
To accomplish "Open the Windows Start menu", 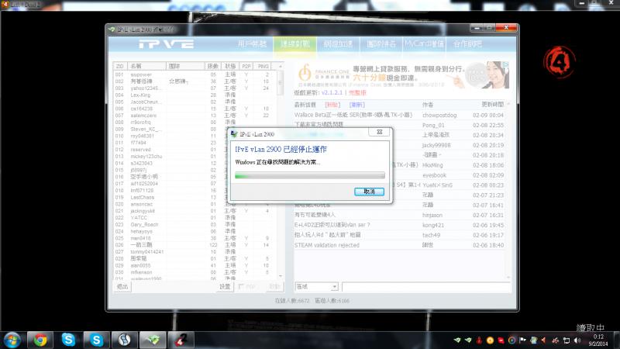I will [12, 340].
